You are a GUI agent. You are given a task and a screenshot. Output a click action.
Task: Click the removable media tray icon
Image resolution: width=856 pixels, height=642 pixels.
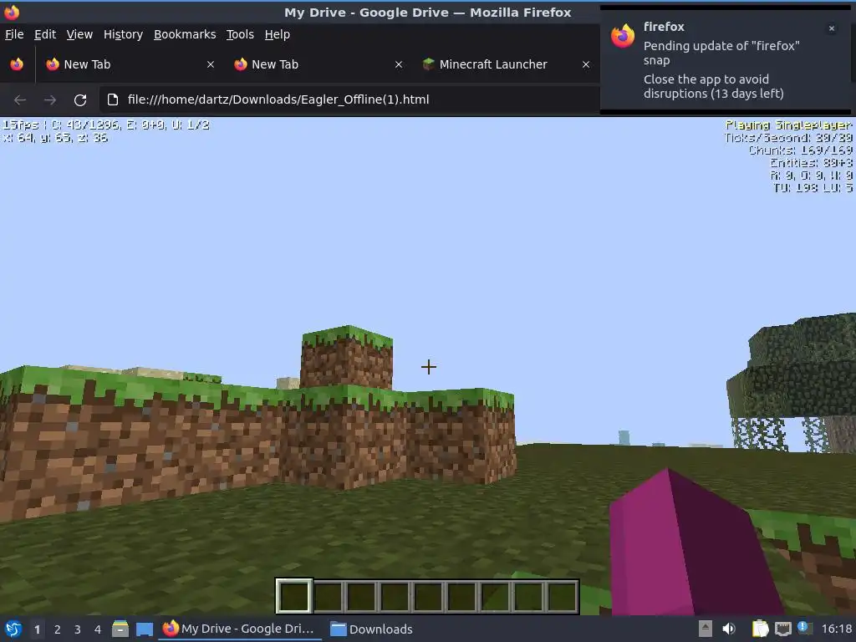(706, 629)
